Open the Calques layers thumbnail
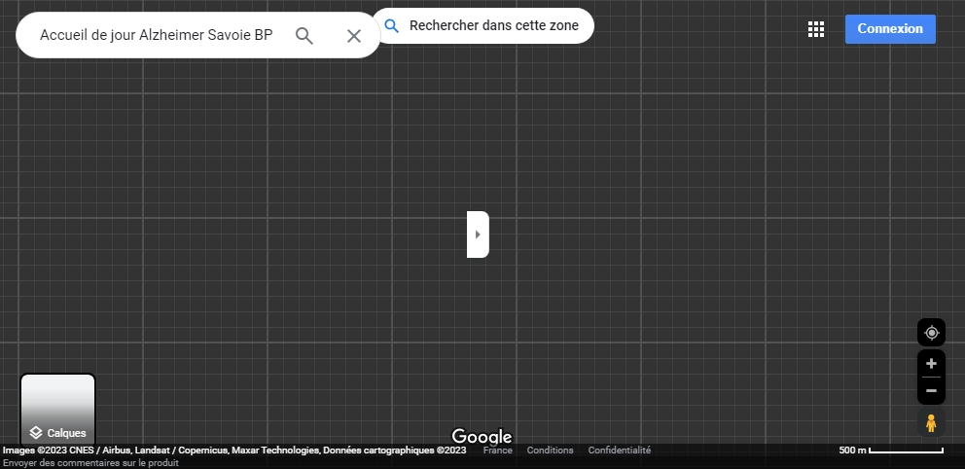The height and width of the screenshot is (469, 965). click(x=57, y=410)
